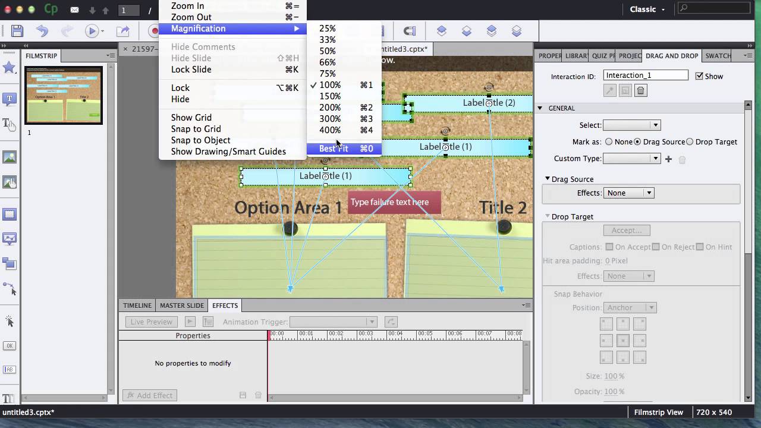Select the Highlight Box tool

tap(10, 215)
